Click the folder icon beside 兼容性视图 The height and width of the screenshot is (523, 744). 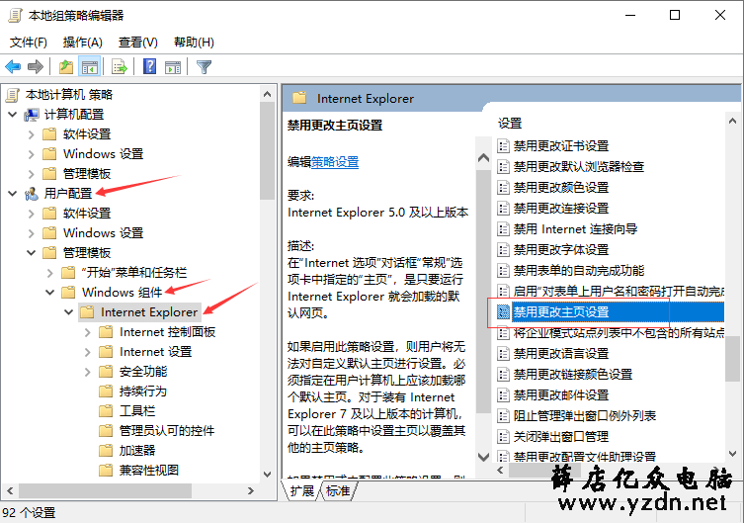coord(106,470)
